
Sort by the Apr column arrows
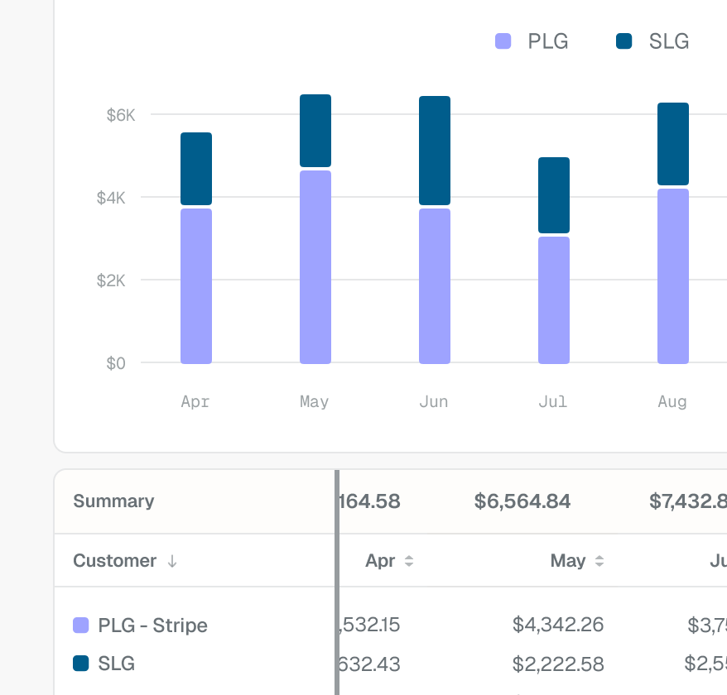409,561
